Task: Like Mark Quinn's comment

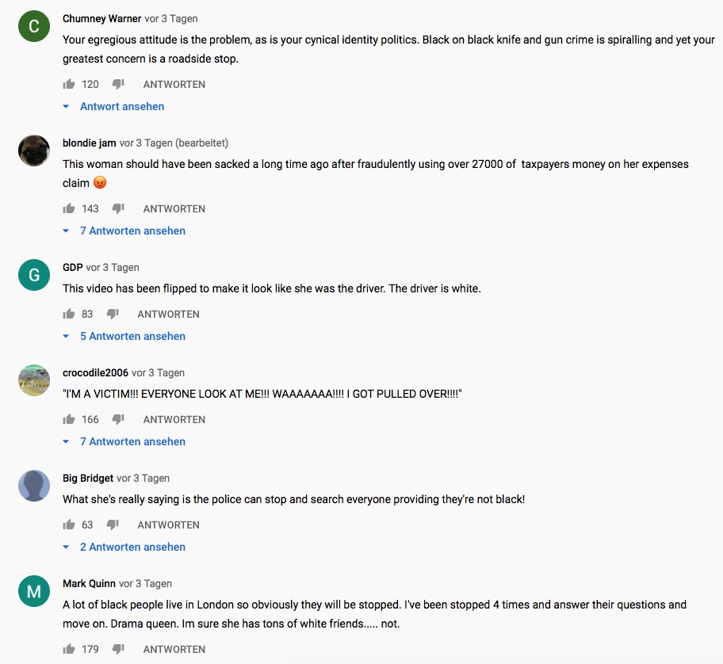Action: click(x=69, y=649)
